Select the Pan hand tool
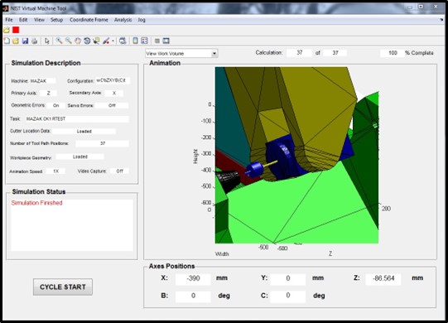This screenshot has height=323, width=448. pos(78,41)
